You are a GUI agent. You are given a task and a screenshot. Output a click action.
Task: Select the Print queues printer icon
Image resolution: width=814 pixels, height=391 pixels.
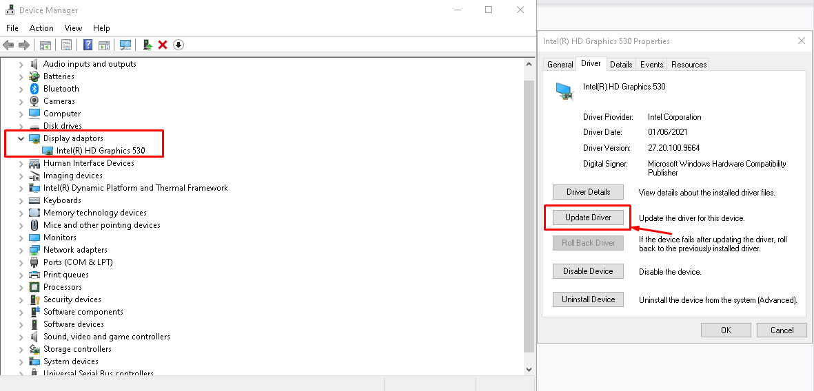point(34,275)
